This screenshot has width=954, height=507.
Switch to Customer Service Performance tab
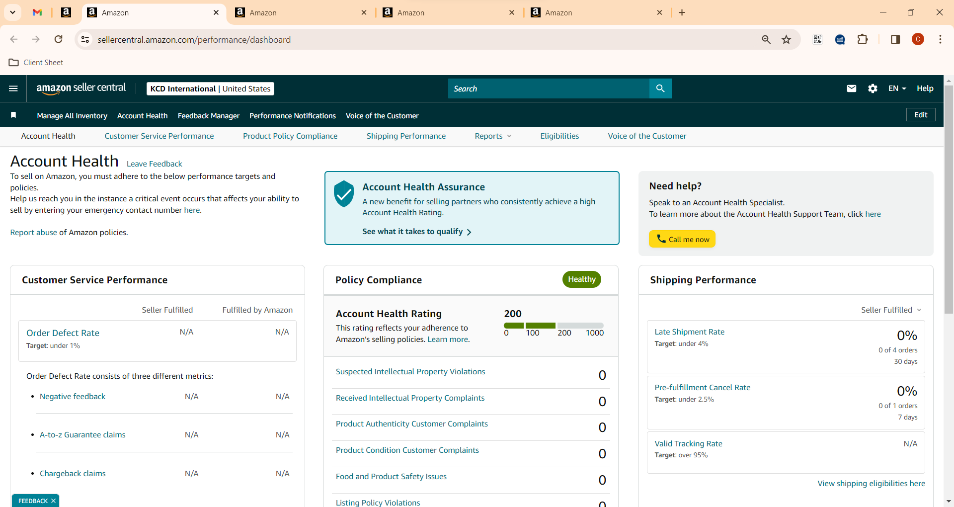(159, 136)
